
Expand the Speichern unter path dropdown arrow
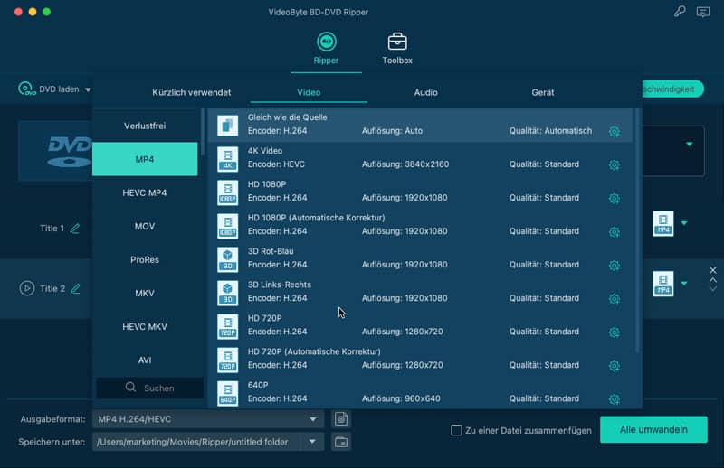coord(312,442)
